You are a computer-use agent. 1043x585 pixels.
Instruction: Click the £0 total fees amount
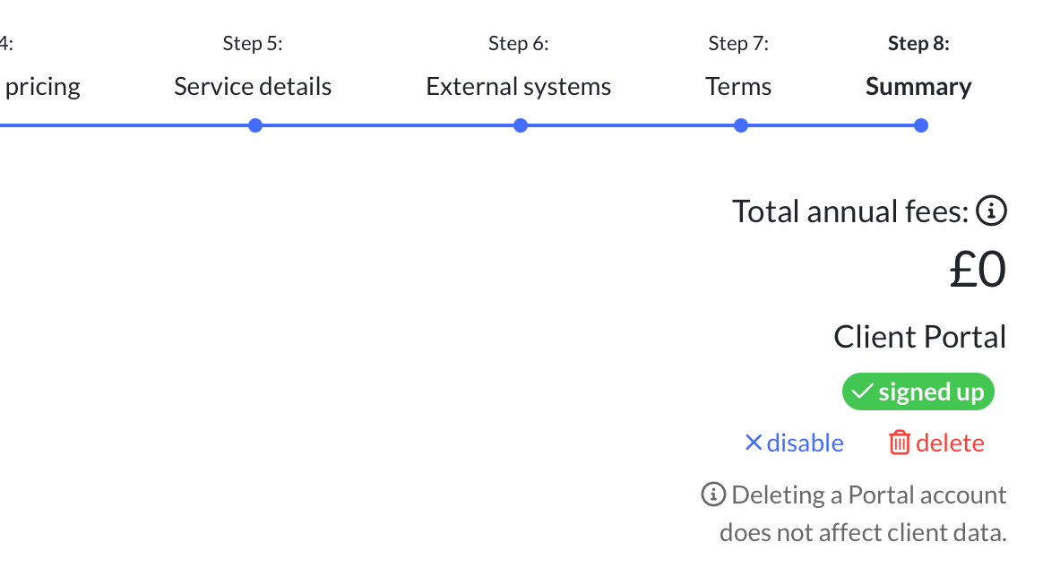[978, 270]
